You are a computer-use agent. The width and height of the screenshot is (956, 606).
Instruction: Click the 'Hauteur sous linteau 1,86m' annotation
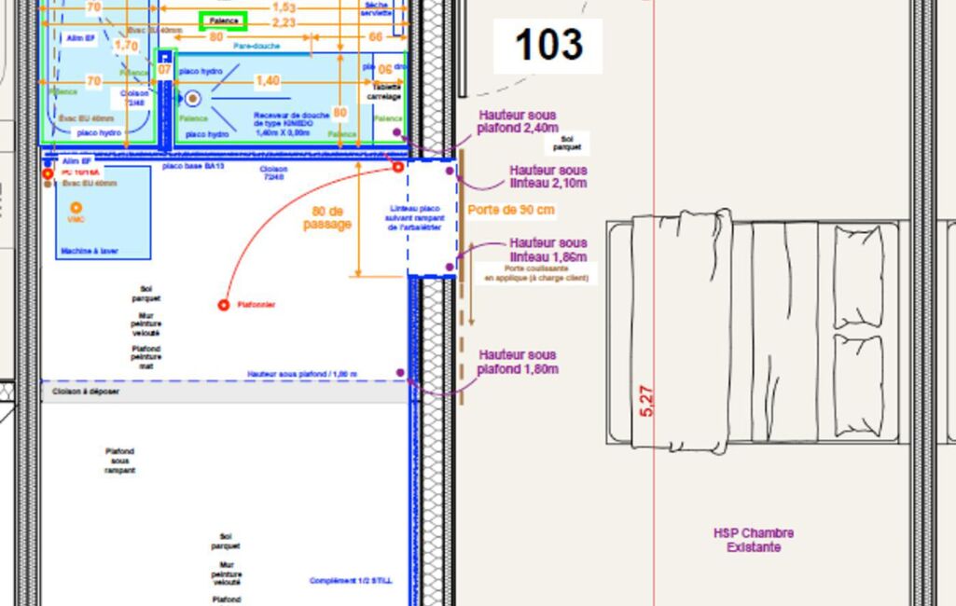pyautogui.click(x=547, y=250)
